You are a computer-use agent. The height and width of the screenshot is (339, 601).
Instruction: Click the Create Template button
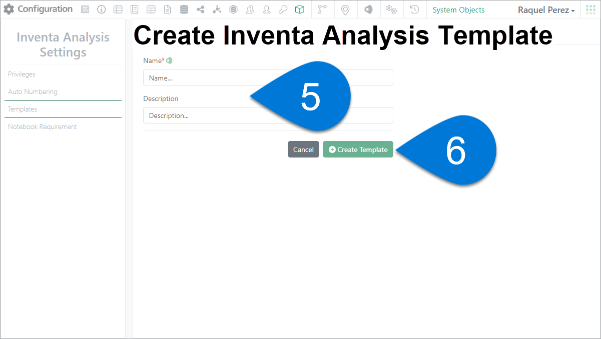[358, 149]
